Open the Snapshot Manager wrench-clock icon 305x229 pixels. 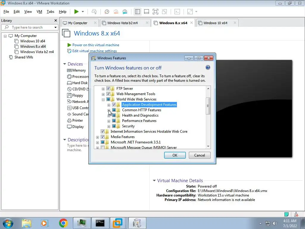pyautogui.click(x=125, y=12)
